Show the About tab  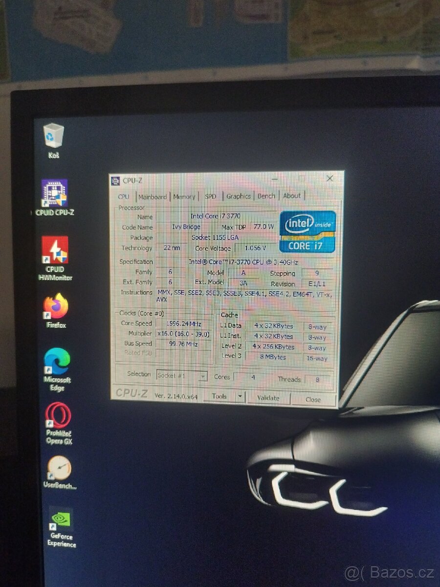point(292,196)
